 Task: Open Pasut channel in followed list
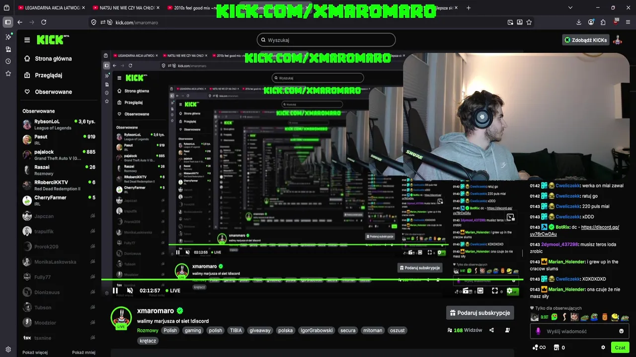[x=59, y=140]
